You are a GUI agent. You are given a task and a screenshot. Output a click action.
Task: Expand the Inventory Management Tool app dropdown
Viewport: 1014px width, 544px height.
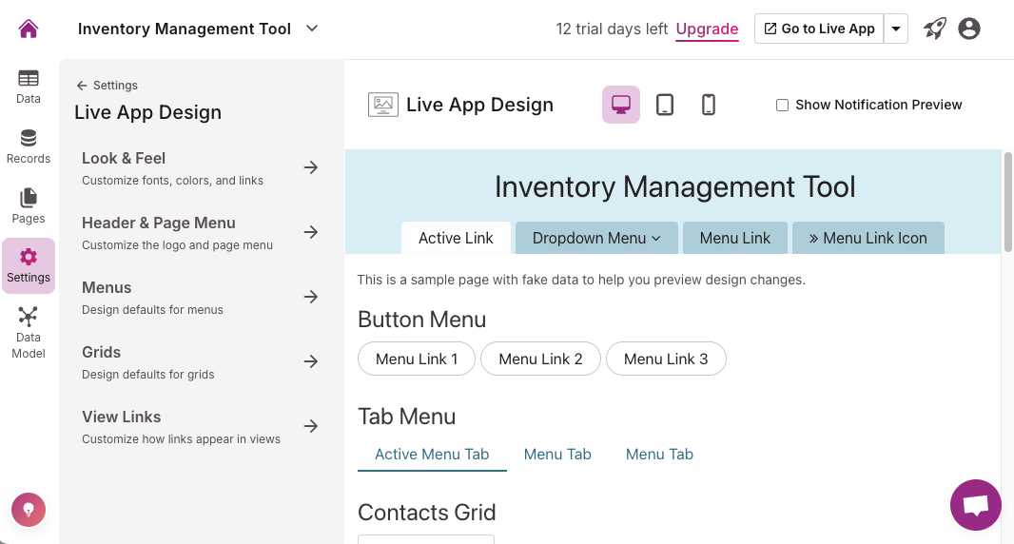(x=312, y=29)
